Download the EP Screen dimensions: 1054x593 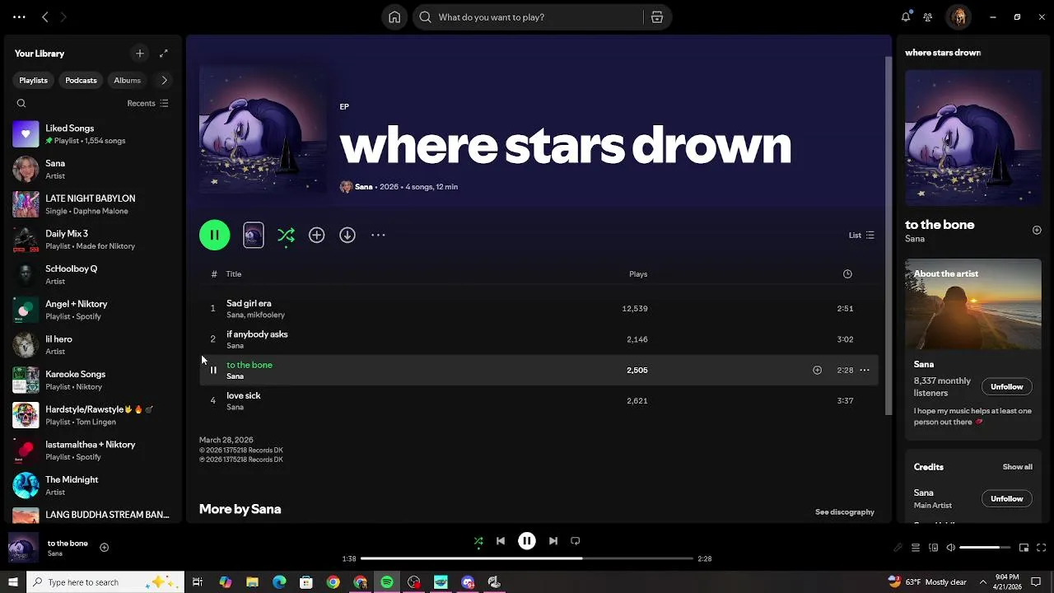347,236
